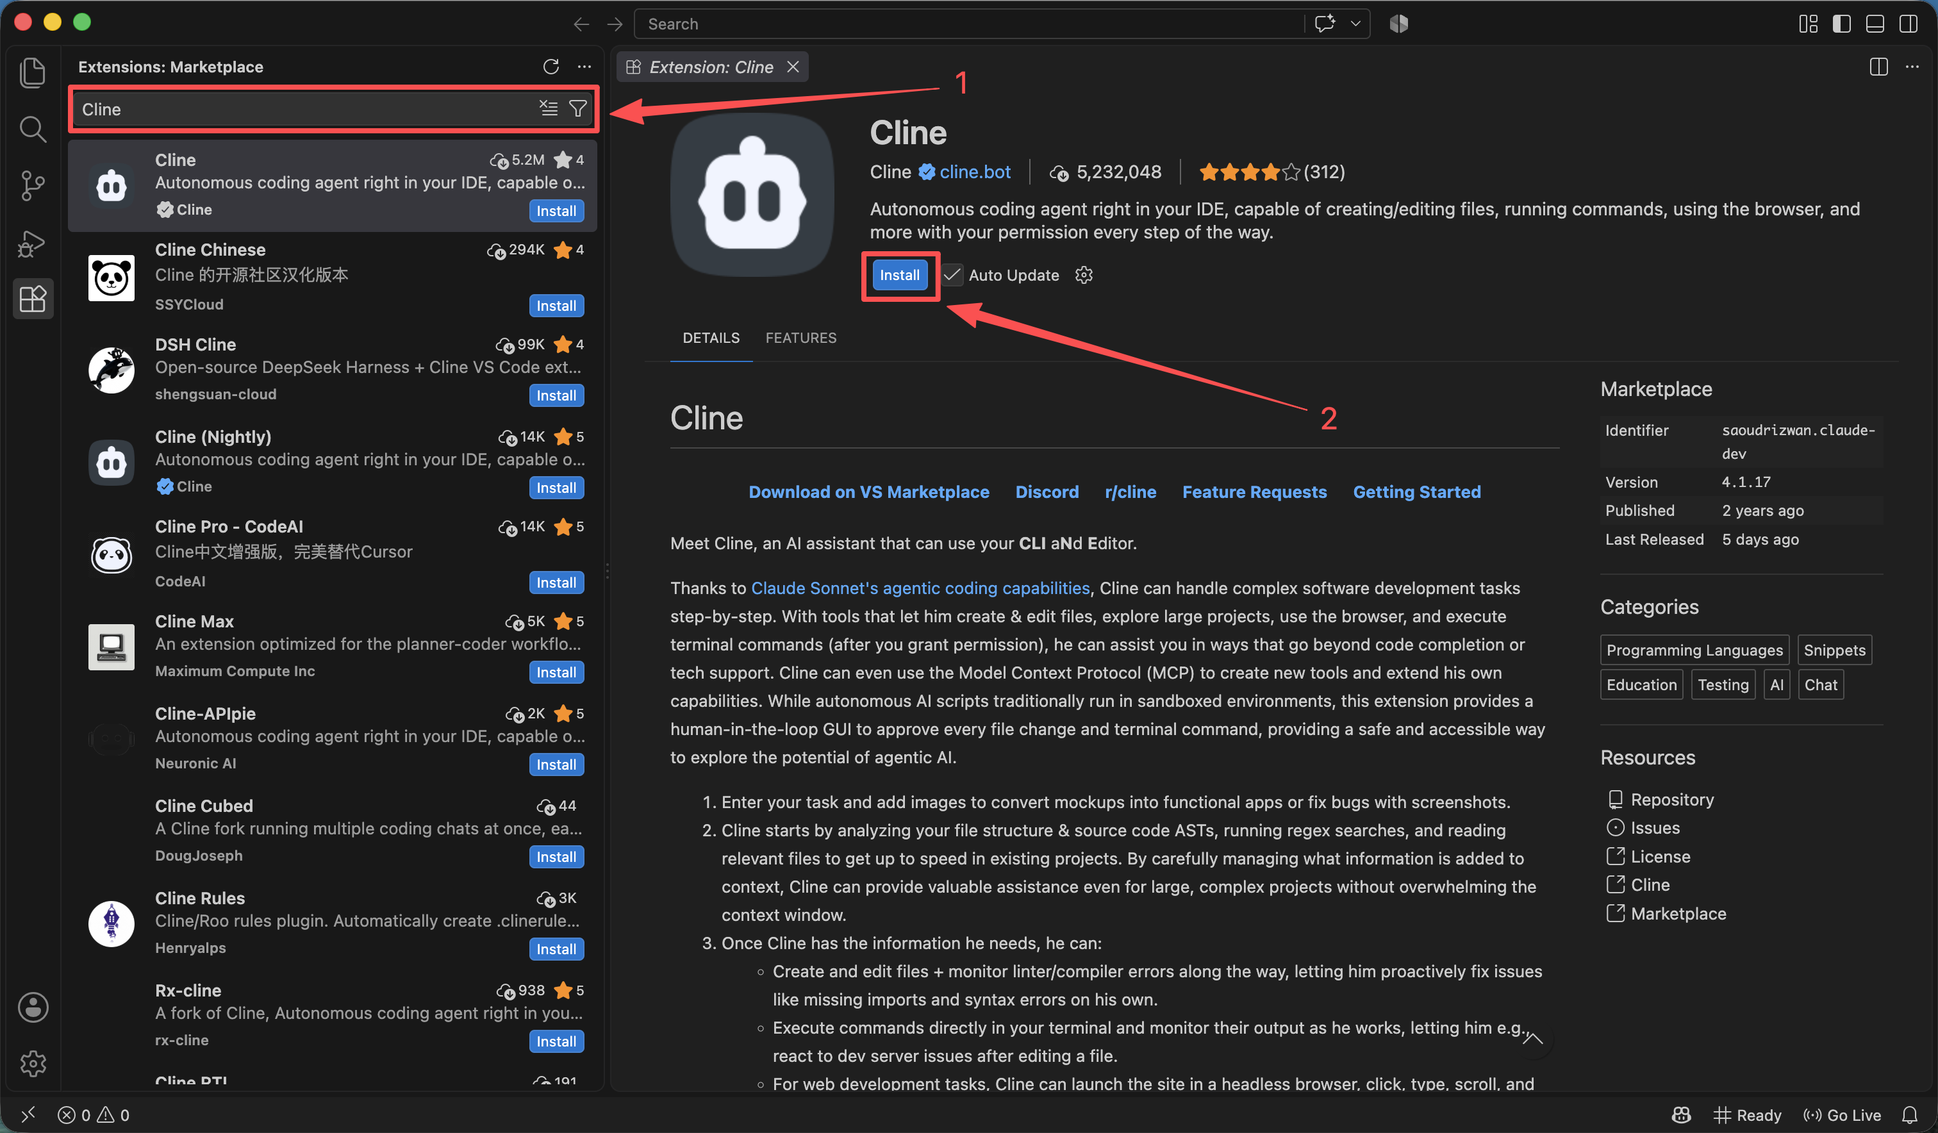Open the cline.bot publisher link
This screenshot has width=1938, height=1133.
pyautogui.click(x=974, y=172)
